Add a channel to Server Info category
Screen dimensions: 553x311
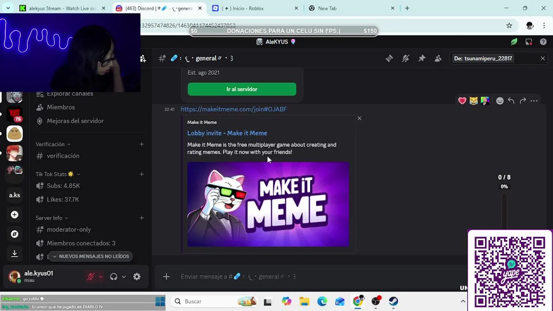click(141, 218)
